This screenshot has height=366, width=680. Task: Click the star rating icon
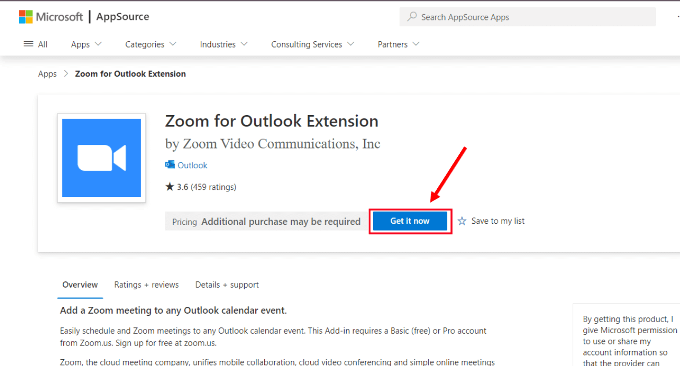(168, 186)
